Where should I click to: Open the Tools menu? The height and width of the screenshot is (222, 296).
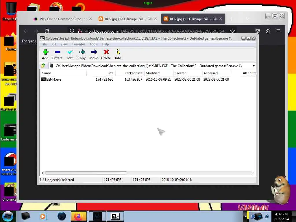pos(93,44)
